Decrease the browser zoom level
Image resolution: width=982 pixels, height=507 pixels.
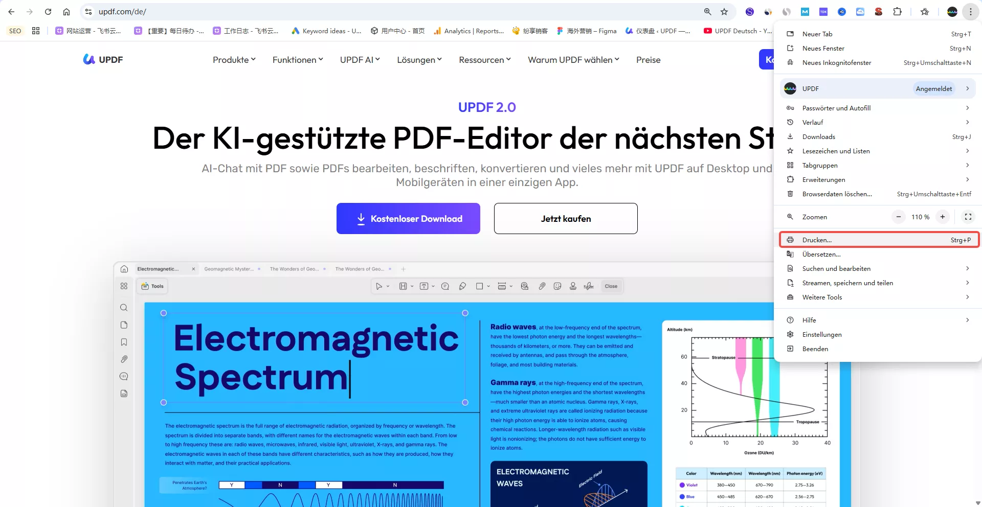click(899, 217)
